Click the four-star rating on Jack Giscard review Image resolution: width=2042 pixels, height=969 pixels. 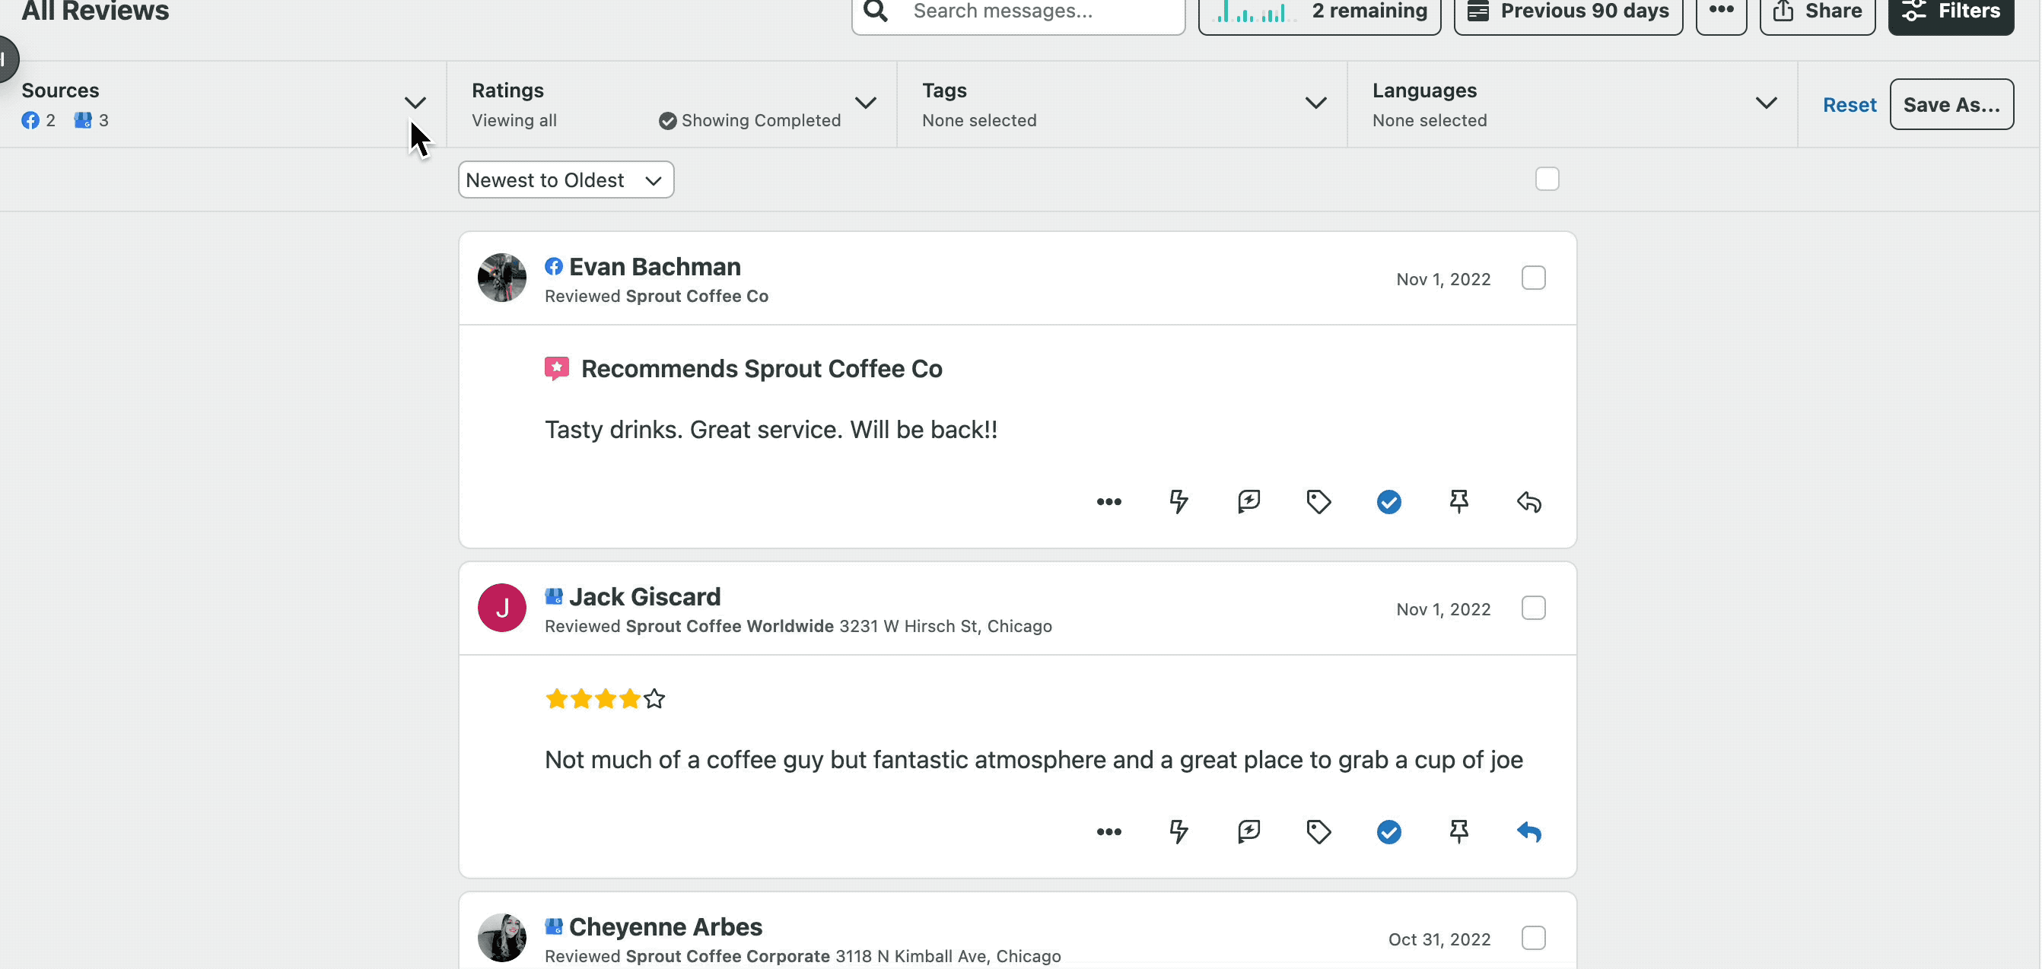(605, 698)
